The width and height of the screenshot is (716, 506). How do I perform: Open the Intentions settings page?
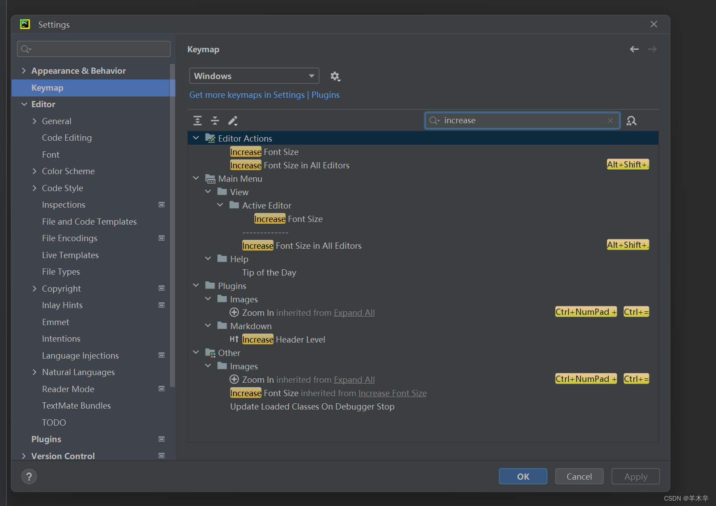click(61, 339)
